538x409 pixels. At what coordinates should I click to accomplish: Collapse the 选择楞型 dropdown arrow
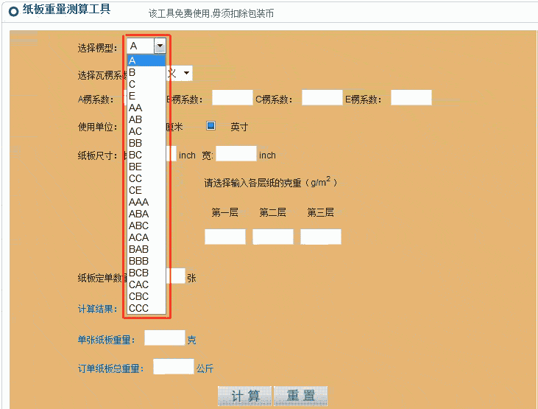tap(160, 46)
